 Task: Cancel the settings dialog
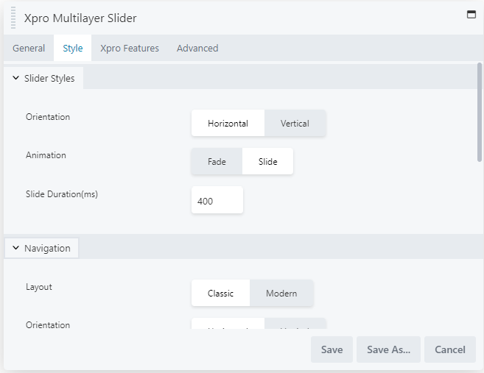[449, 349]
